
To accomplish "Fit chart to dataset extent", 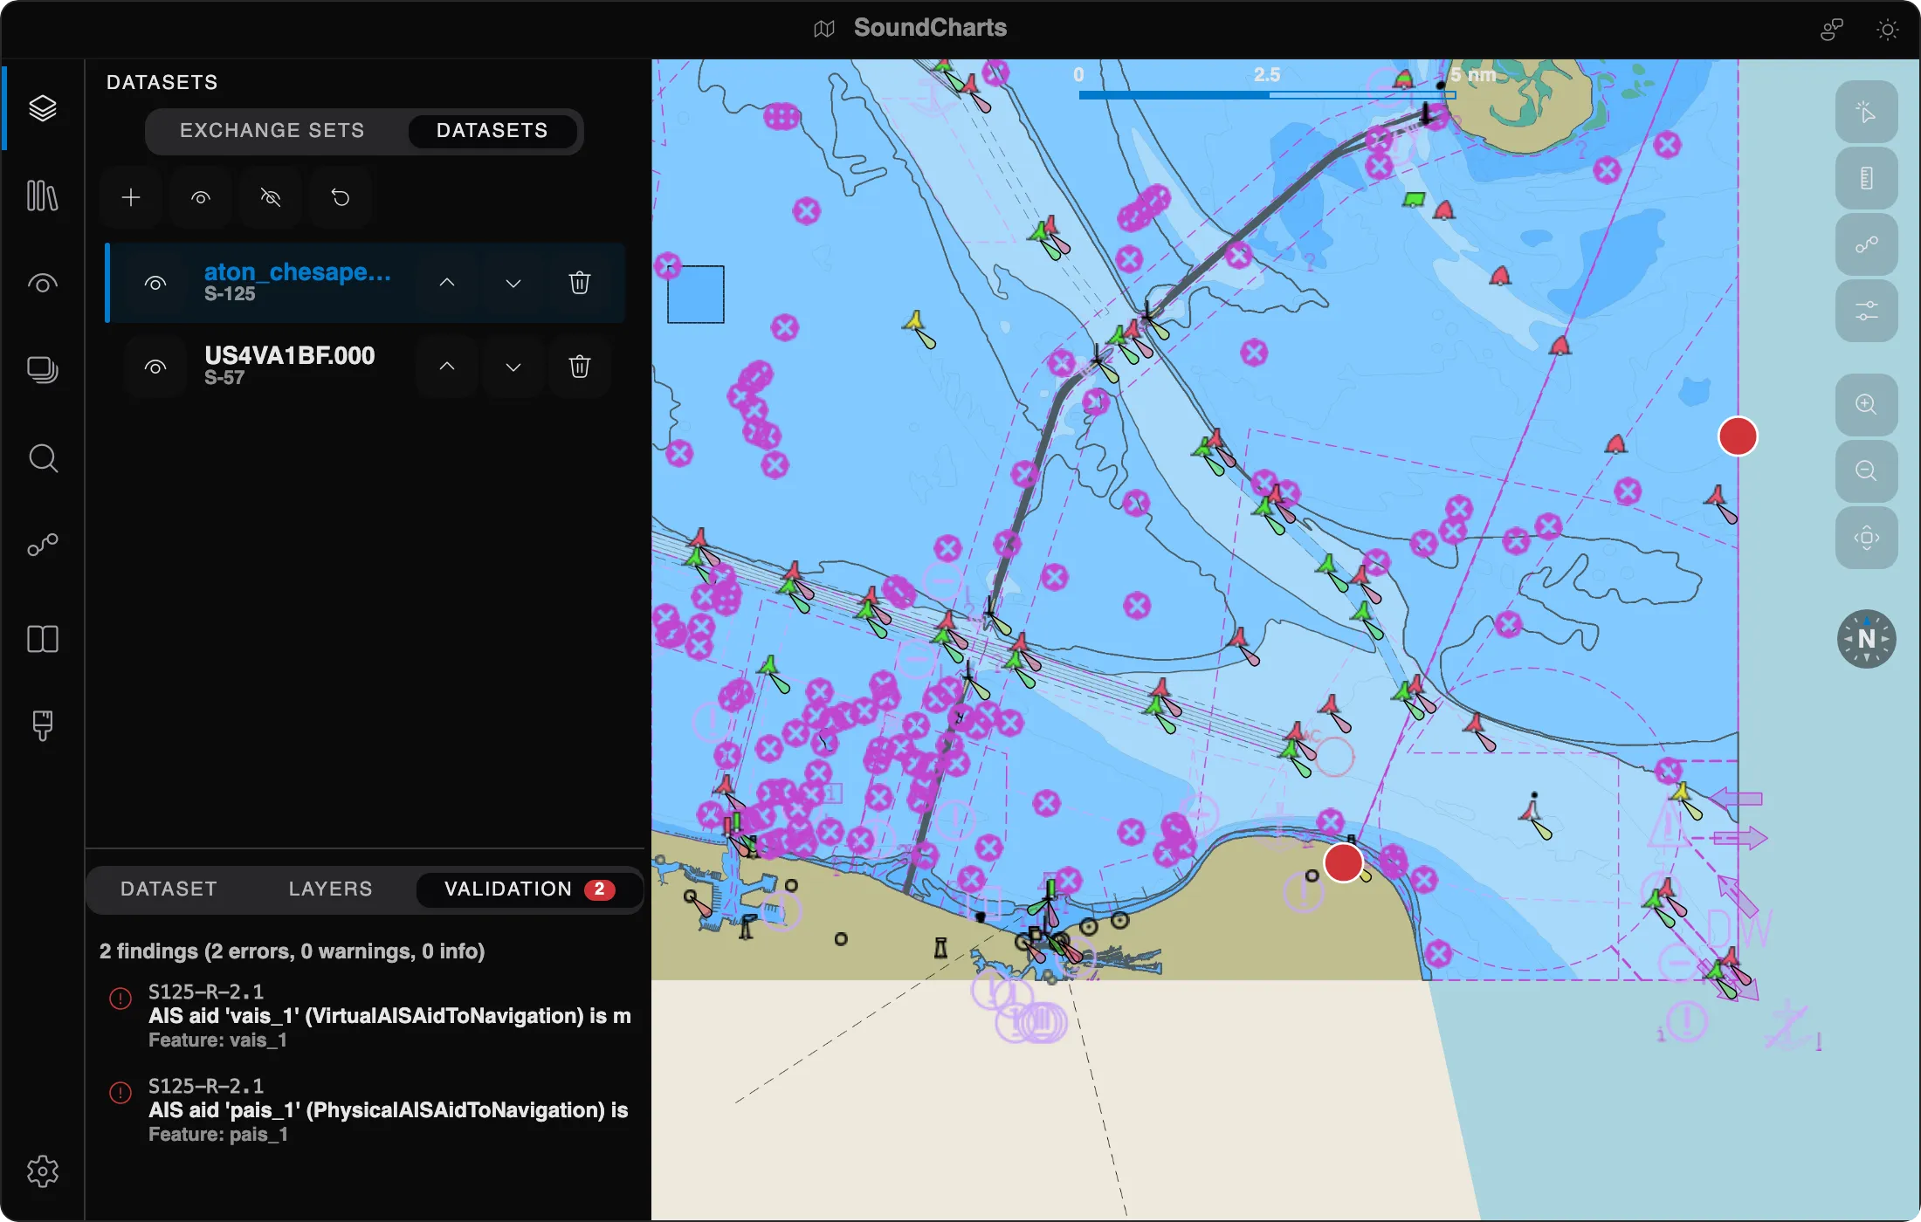I will 1866,538.
